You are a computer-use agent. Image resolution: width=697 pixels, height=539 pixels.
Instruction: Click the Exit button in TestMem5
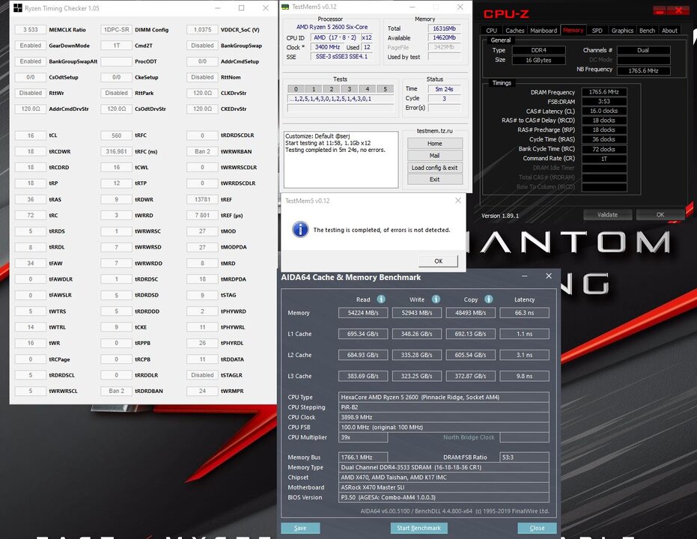click(x=435, y=180)
